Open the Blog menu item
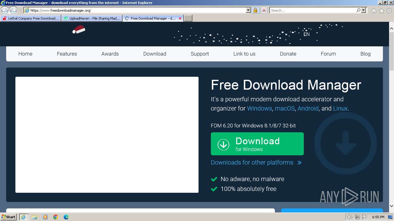The width and height of the screenshot is (394, 221). 365,54
